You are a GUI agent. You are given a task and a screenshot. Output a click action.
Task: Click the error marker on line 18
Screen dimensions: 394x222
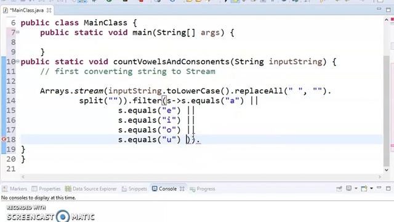pyautogui.click(x=4, y=139)
